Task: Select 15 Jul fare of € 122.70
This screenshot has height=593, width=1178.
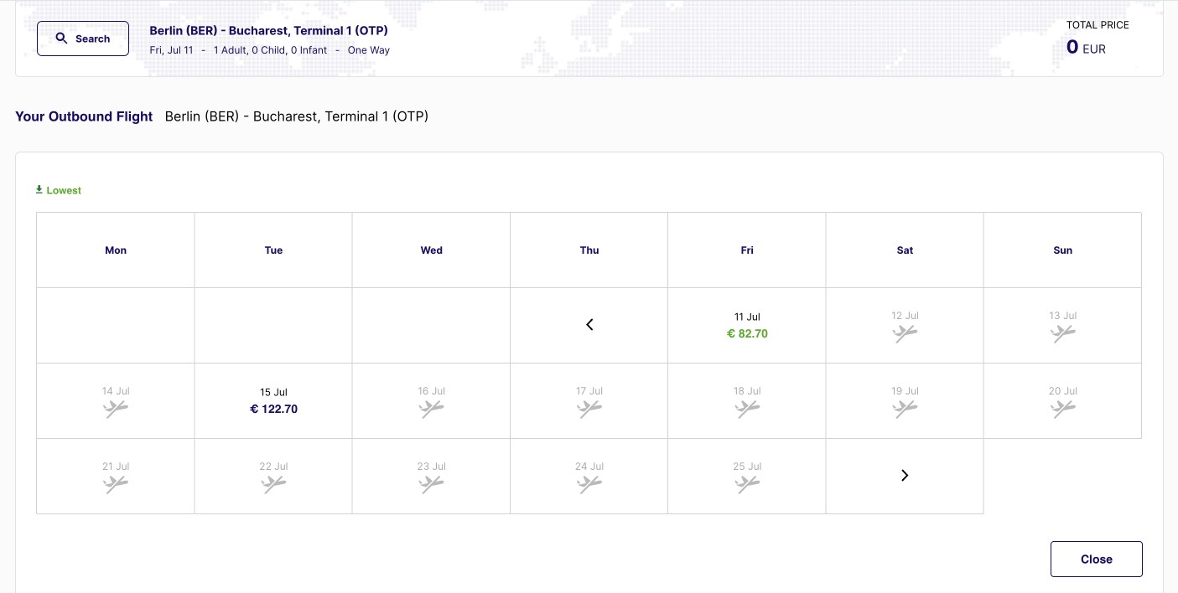Action: tap(273, 401)
